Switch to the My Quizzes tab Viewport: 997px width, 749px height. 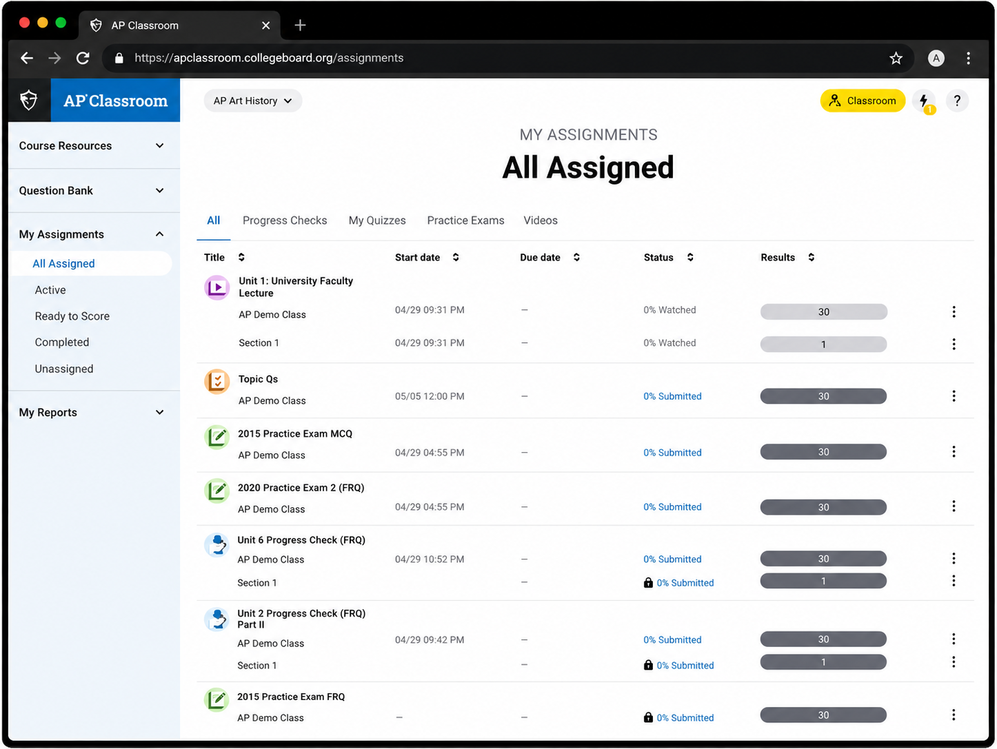(377, 220)
